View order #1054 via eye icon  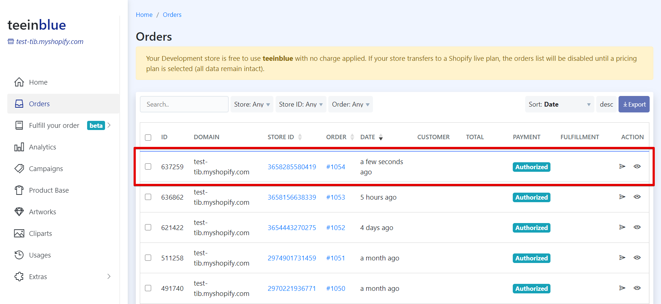click(637, 166)
